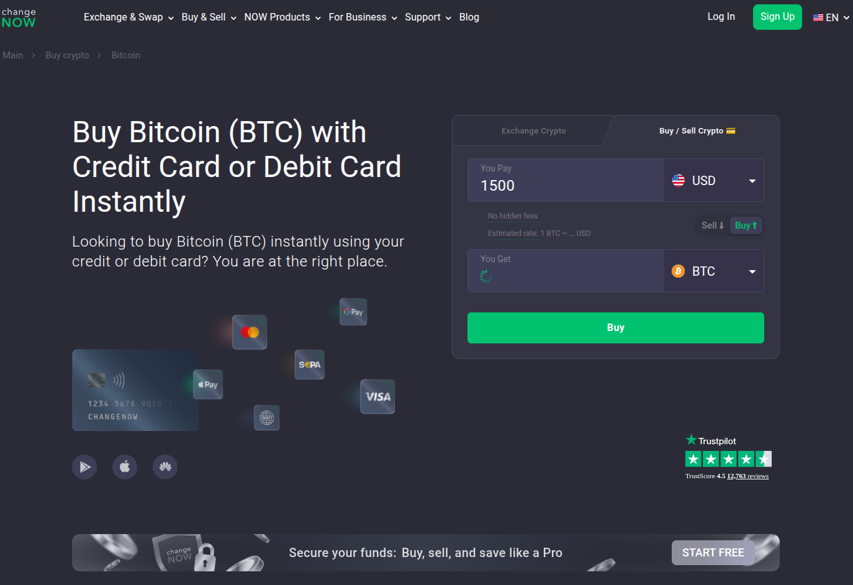Open the Huawei AppGallery icon
853x585 pixels.
click(x=165, y=467)
